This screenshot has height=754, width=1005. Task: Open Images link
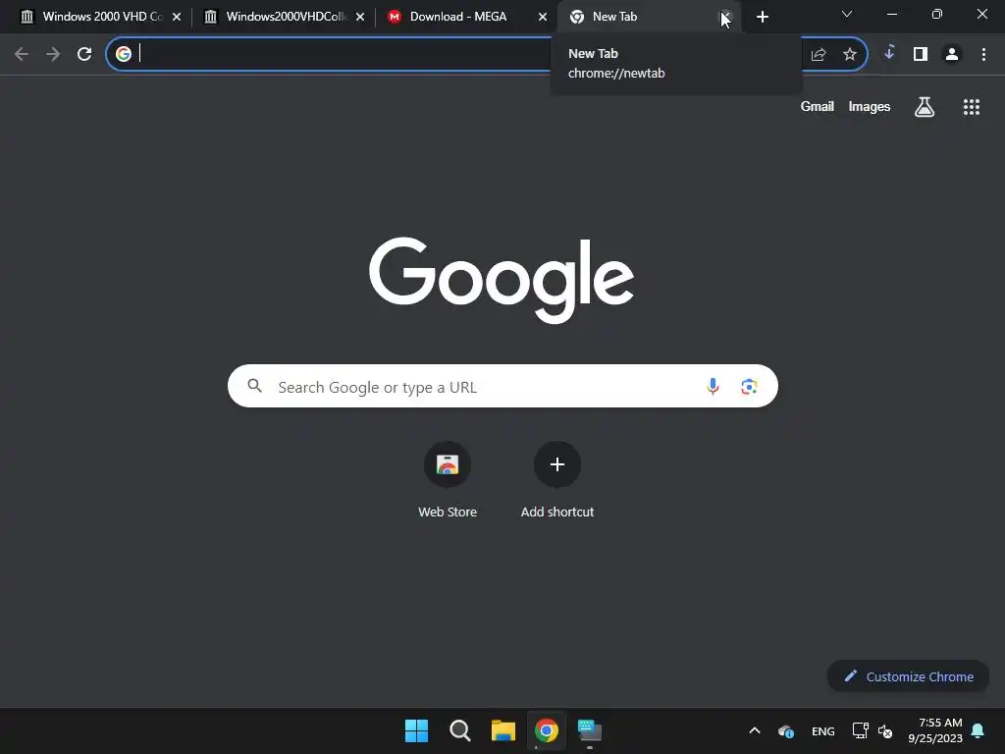[870, 106]
